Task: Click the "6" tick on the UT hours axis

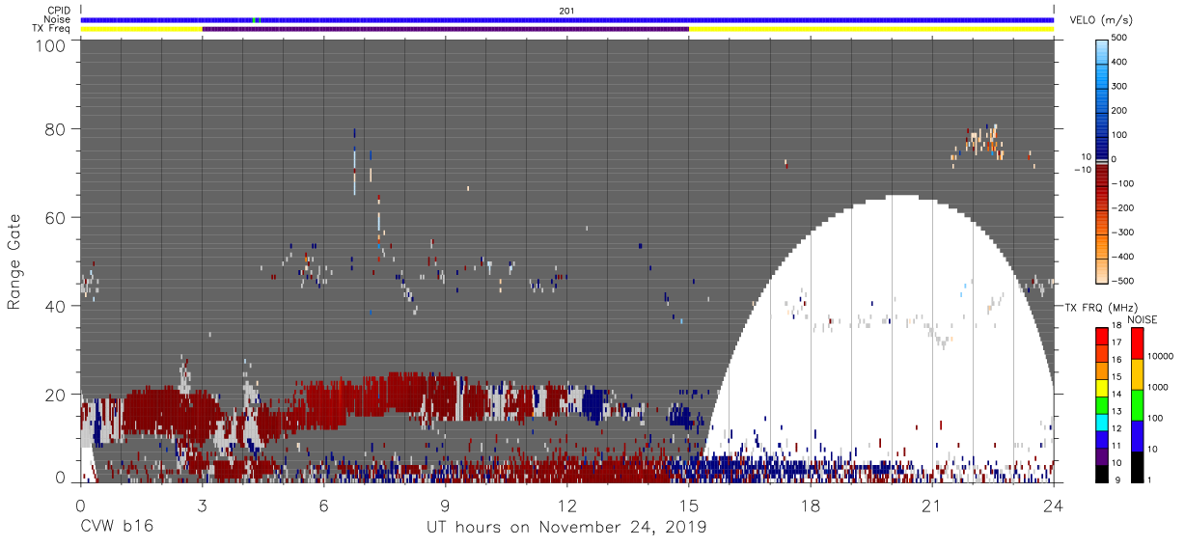Action: click(323, 505)
